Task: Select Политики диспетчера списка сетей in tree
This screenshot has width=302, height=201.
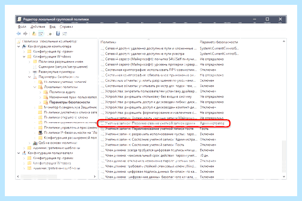Action: click(71, 112)
